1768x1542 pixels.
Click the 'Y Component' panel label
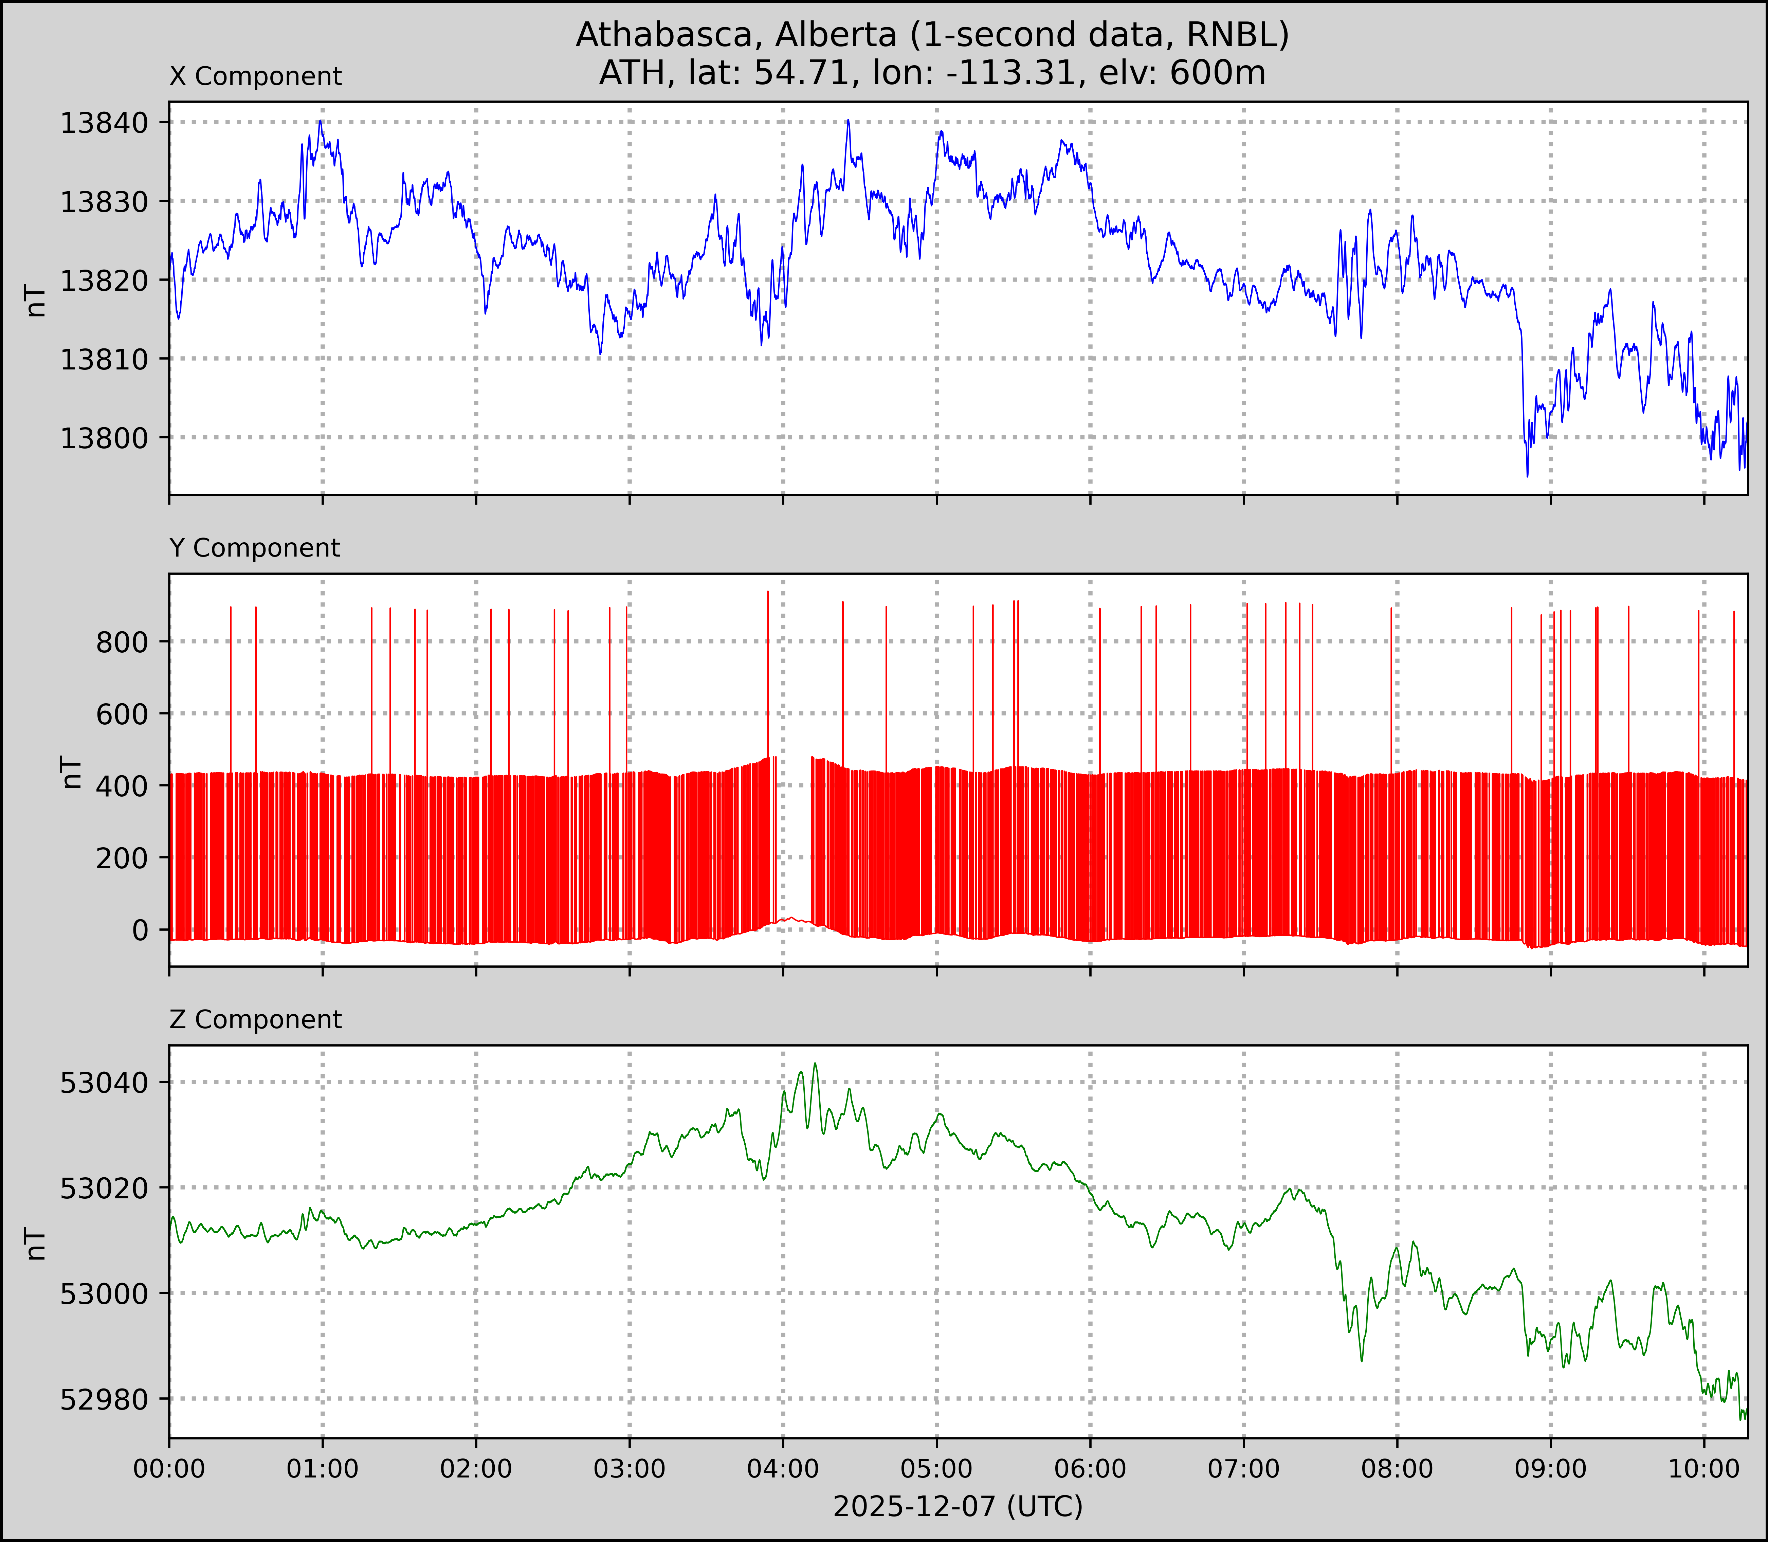click(255, 548)
